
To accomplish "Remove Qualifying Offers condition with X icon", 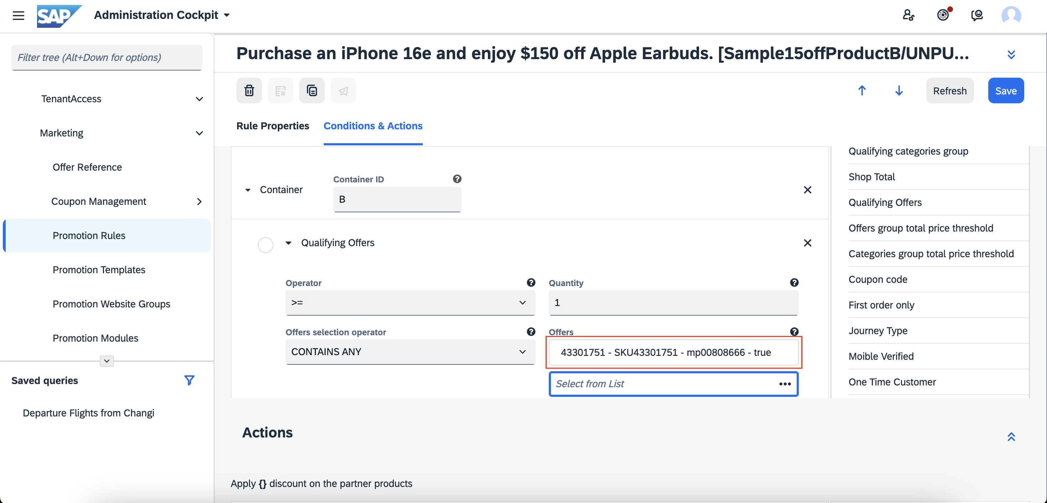I will point(807,243).
